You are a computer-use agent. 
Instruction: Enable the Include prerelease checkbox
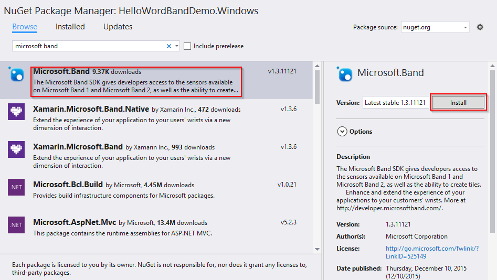188,46
